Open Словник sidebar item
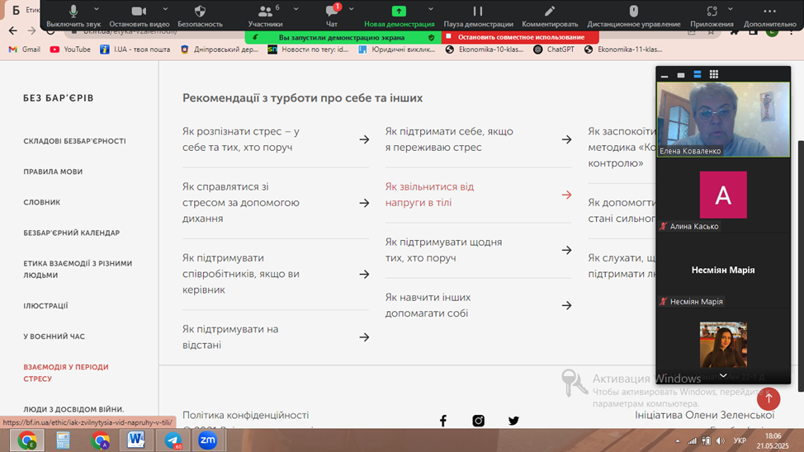The height and width of the screenshot is (452, 804). click(41, 202)
